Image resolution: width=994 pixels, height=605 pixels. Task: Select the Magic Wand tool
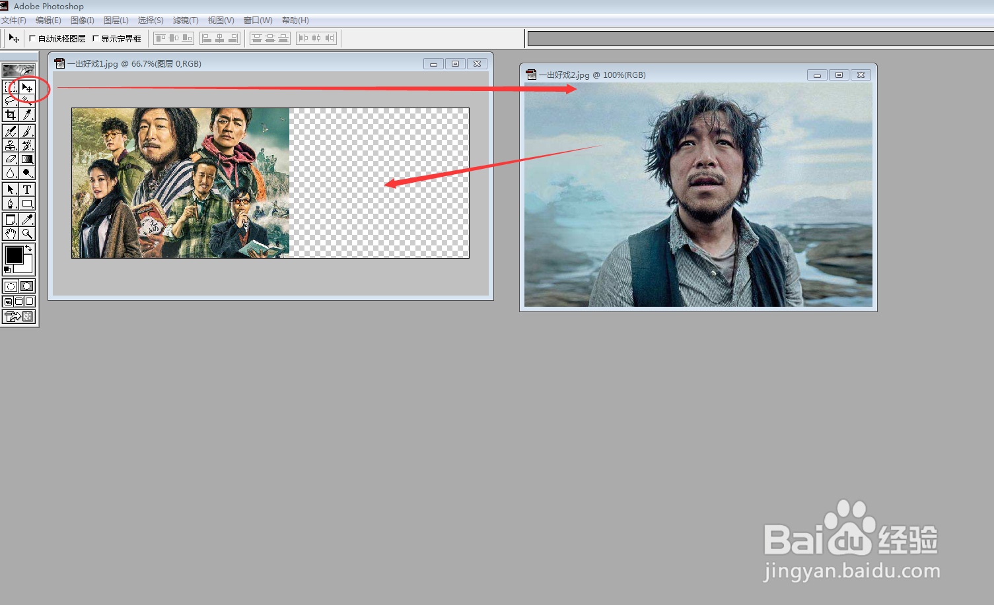27,100
